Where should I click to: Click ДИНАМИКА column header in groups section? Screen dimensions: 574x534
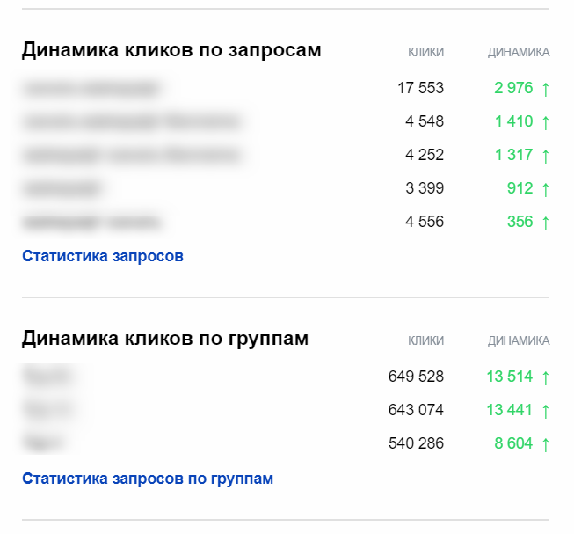(x=519, y=340)
